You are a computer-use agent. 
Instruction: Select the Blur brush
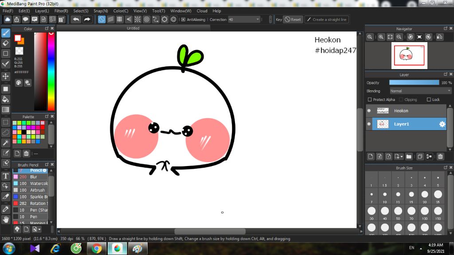pyautogui.click(x=30, y=177)
